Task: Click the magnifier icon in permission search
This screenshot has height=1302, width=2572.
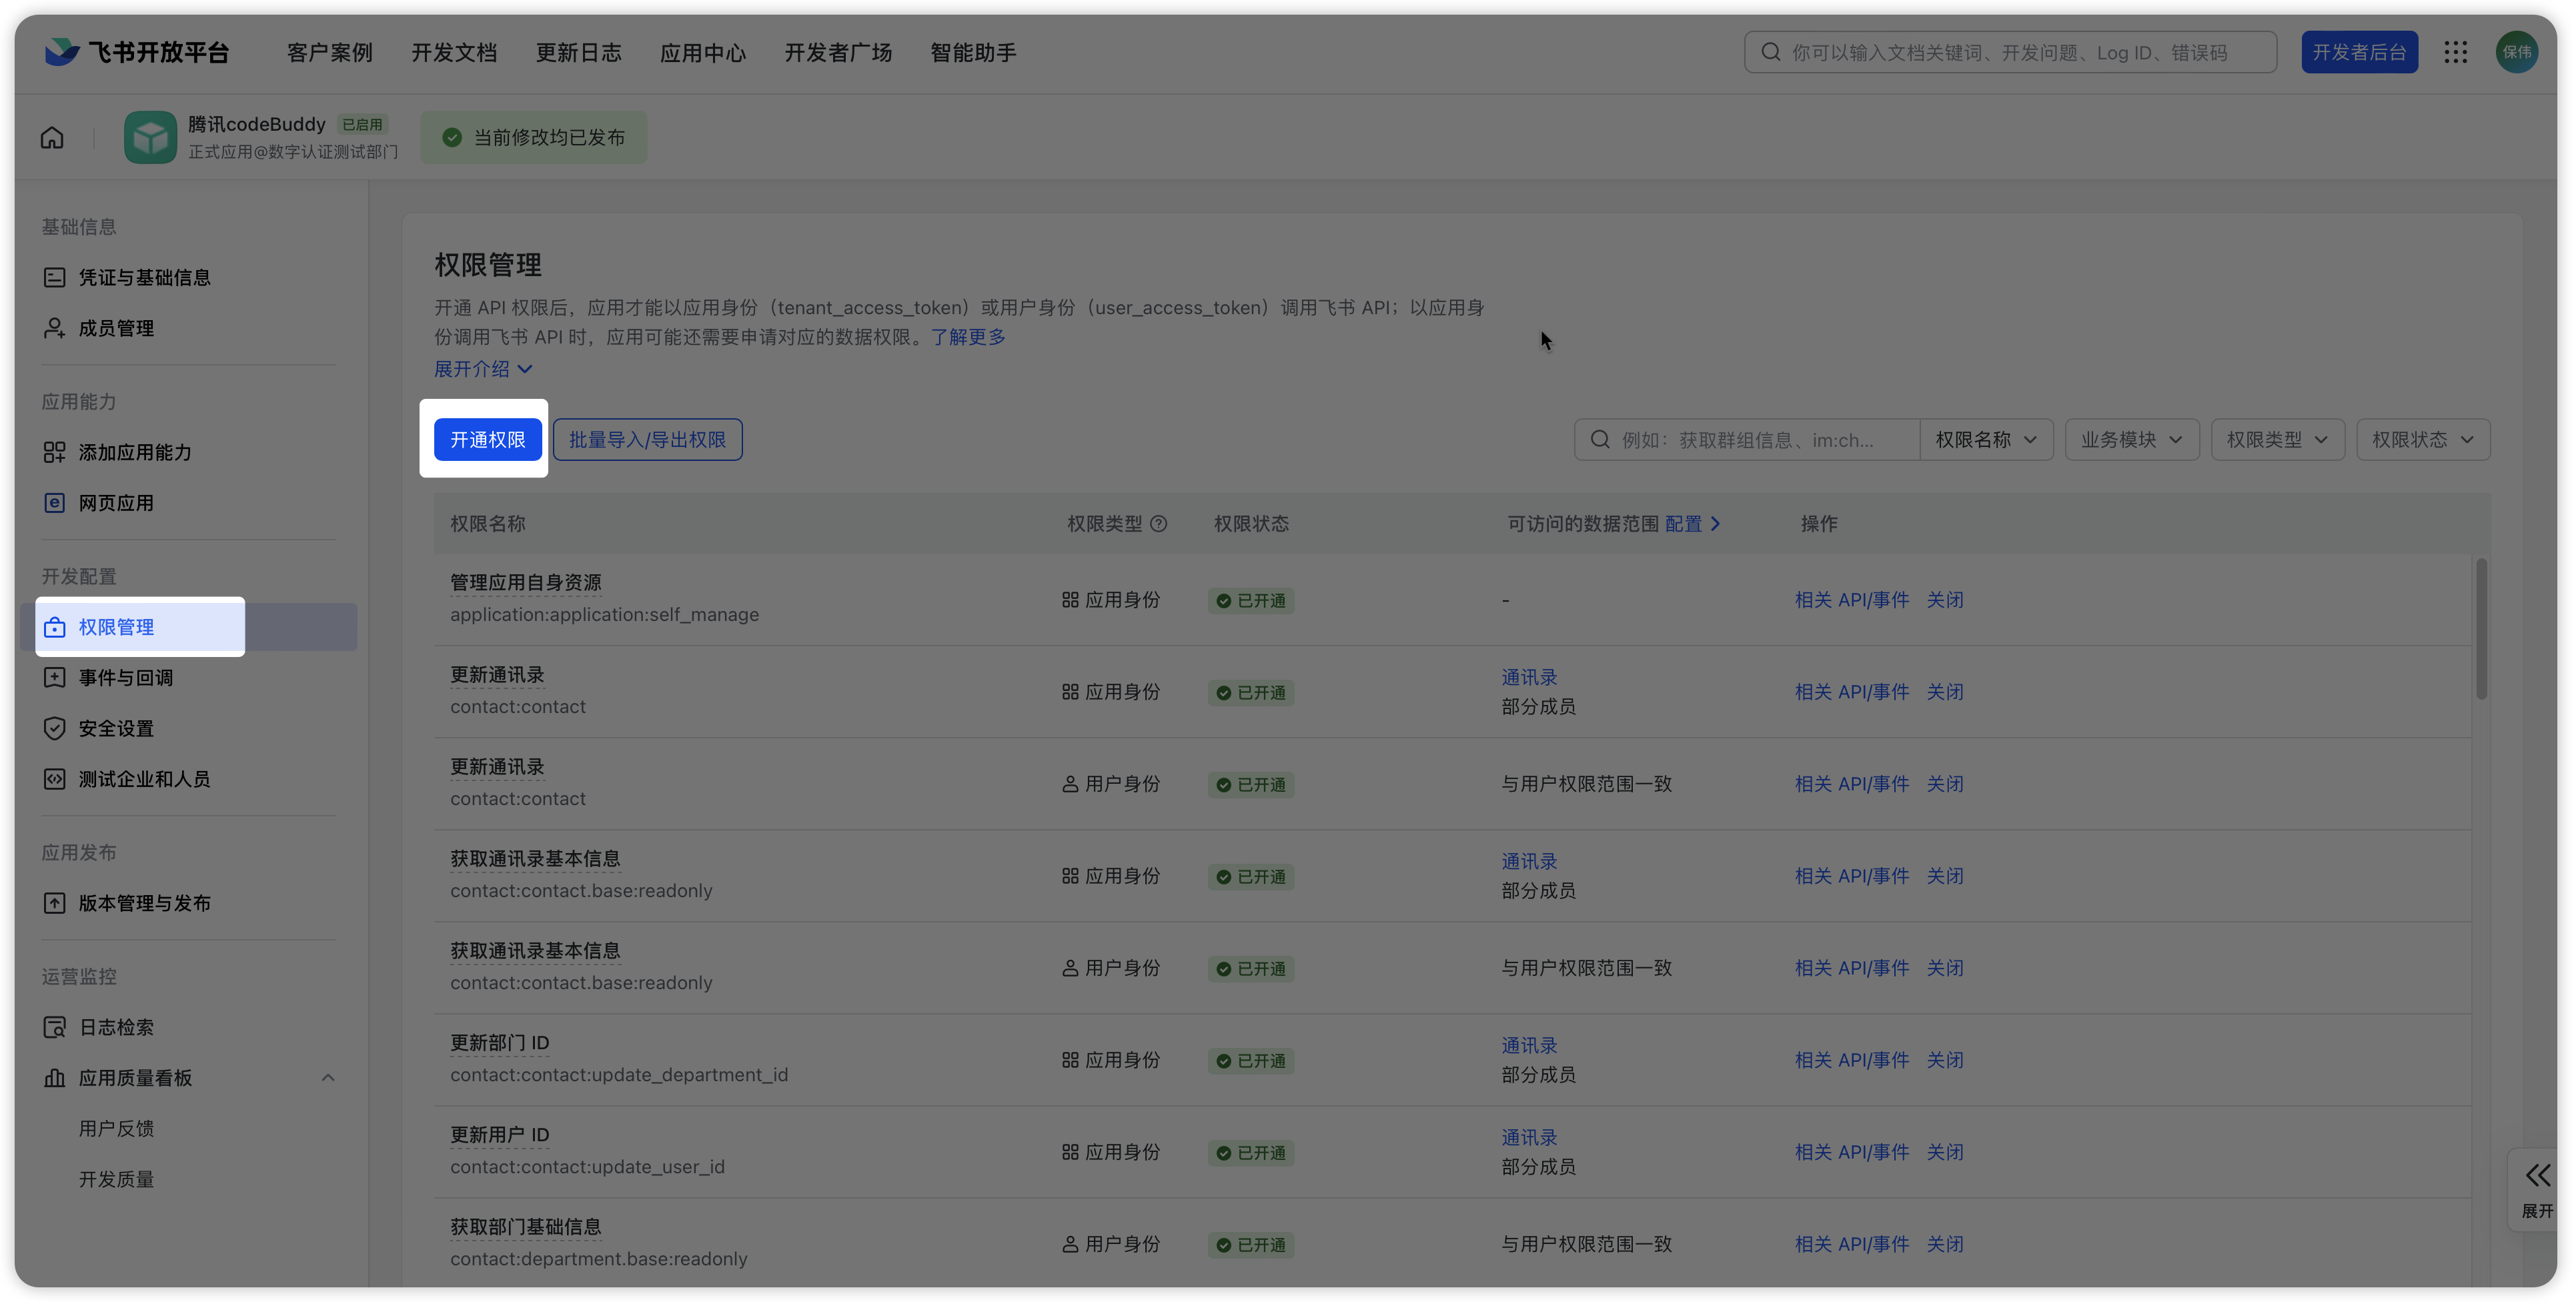Action: point(1599,440)
